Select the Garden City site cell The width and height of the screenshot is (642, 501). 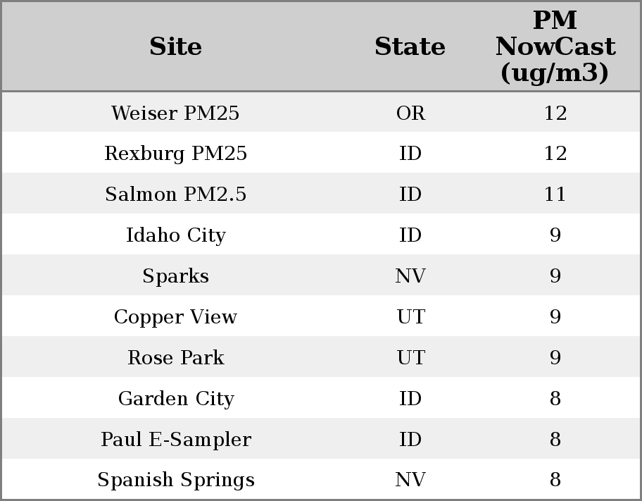pos(175,398)
